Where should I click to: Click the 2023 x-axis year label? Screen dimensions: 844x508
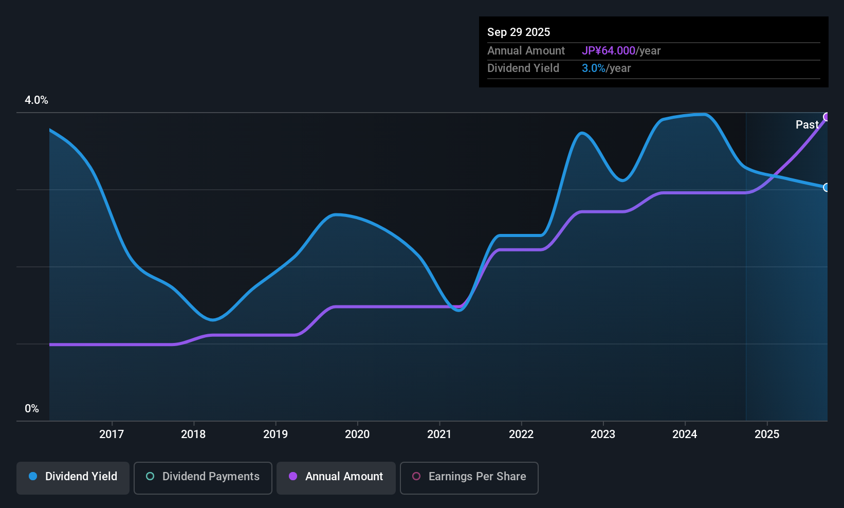click(603, 434)
